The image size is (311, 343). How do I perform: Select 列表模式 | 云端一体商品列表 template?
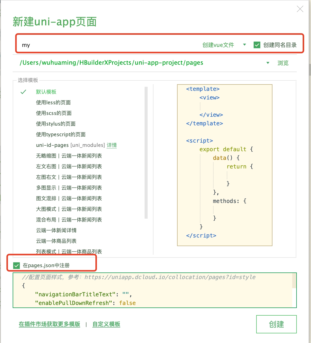pos(69,251)
